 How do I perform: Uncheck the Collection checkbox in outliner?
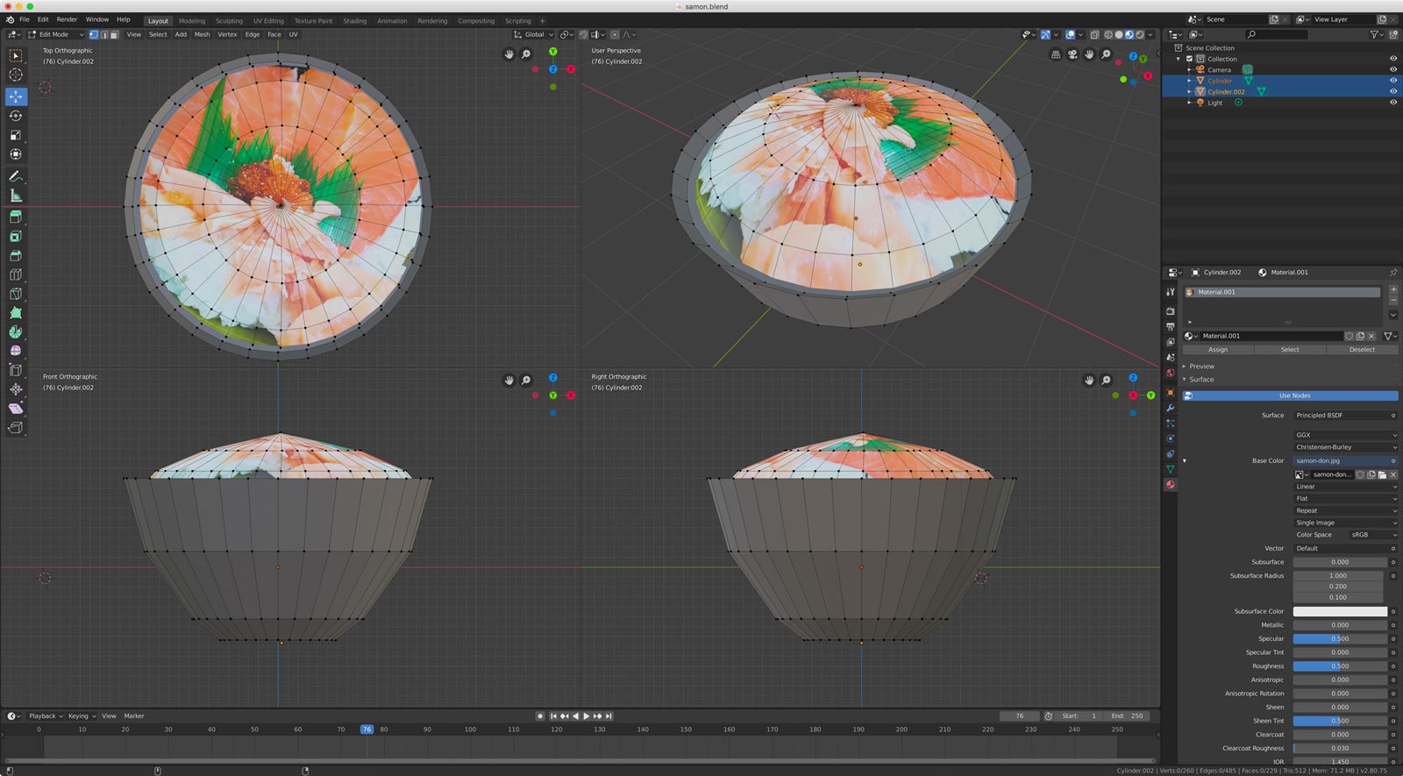coord(1190,59)
